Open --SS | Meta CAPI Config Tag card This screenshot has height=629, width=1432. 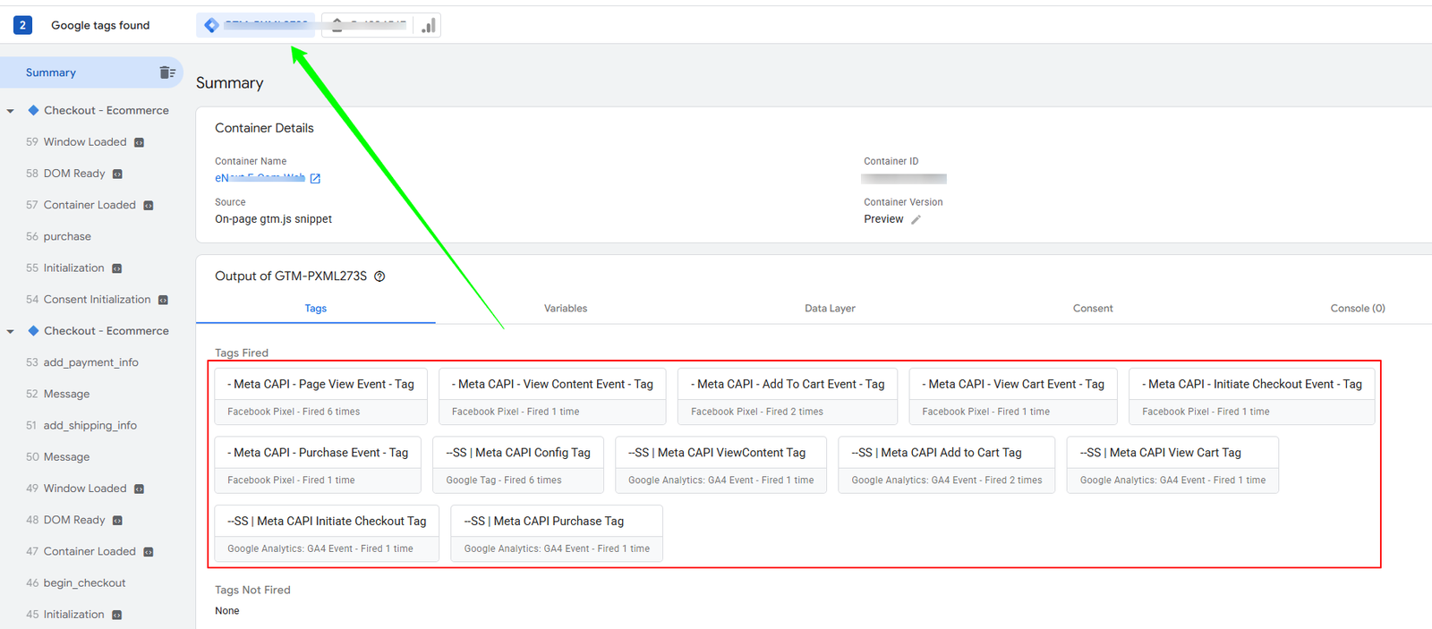click(518, 465)
